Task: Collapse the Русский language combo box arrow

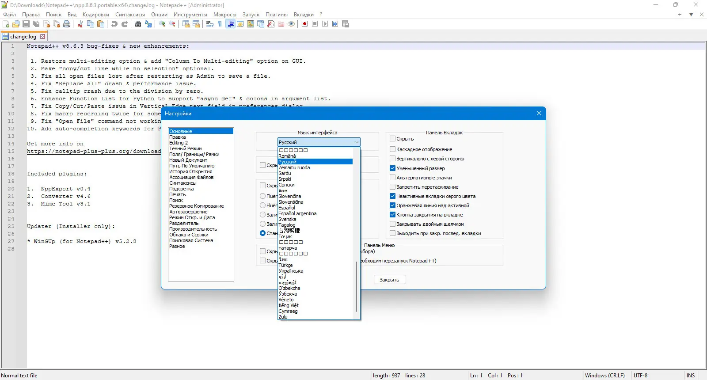Action: (x=356, y=142)
